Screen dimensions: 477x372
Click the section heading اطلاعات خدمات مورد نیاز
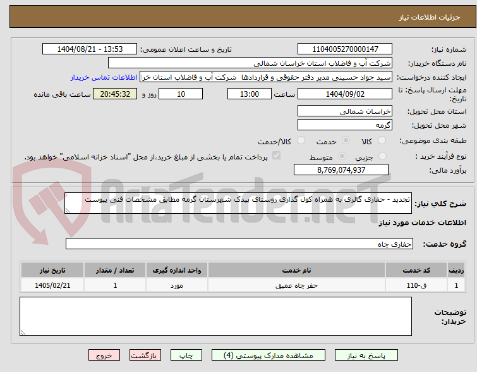click(422, 223)
